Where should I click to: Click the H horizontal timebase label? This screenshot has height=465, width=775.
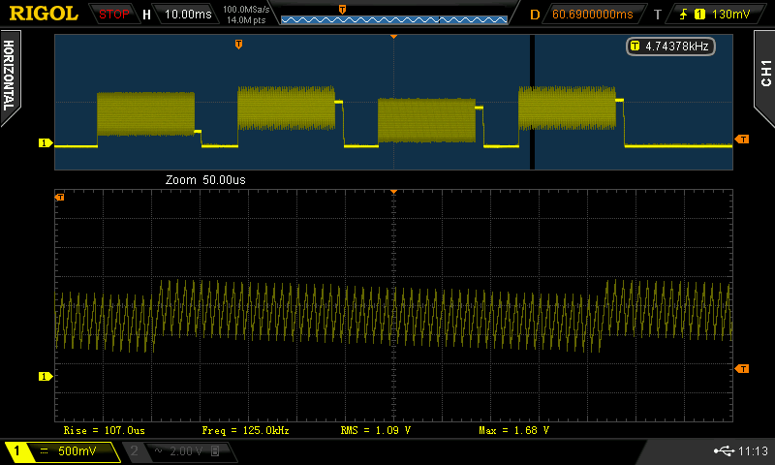point(146,15)
